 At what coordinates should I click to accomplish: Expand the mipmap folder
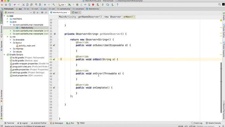(x=11, y=49)
